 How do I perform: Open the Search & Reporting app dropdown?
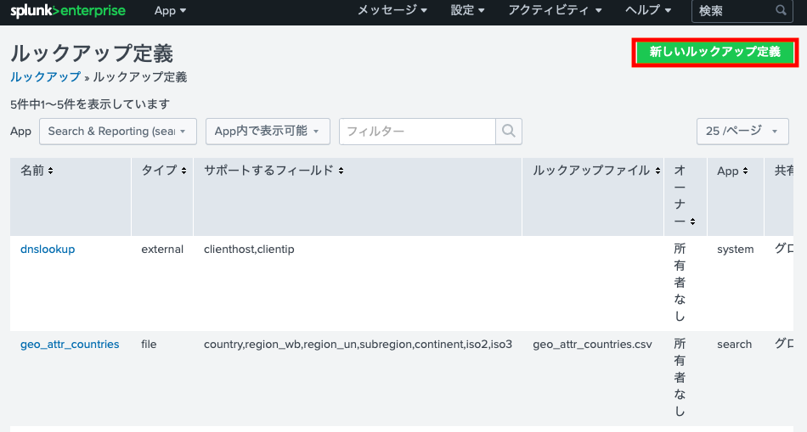pos(118,132)
